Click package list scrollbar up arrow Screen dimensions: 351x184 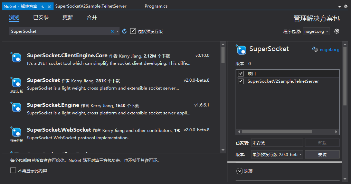click(223, 44)
